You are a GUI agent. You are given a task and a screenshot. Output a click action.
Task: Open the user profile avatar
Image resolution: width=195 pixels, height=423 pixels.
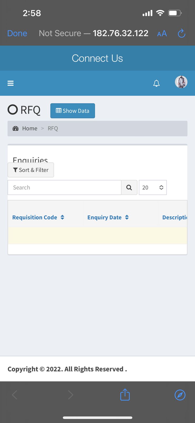click(x=181, y=82)
